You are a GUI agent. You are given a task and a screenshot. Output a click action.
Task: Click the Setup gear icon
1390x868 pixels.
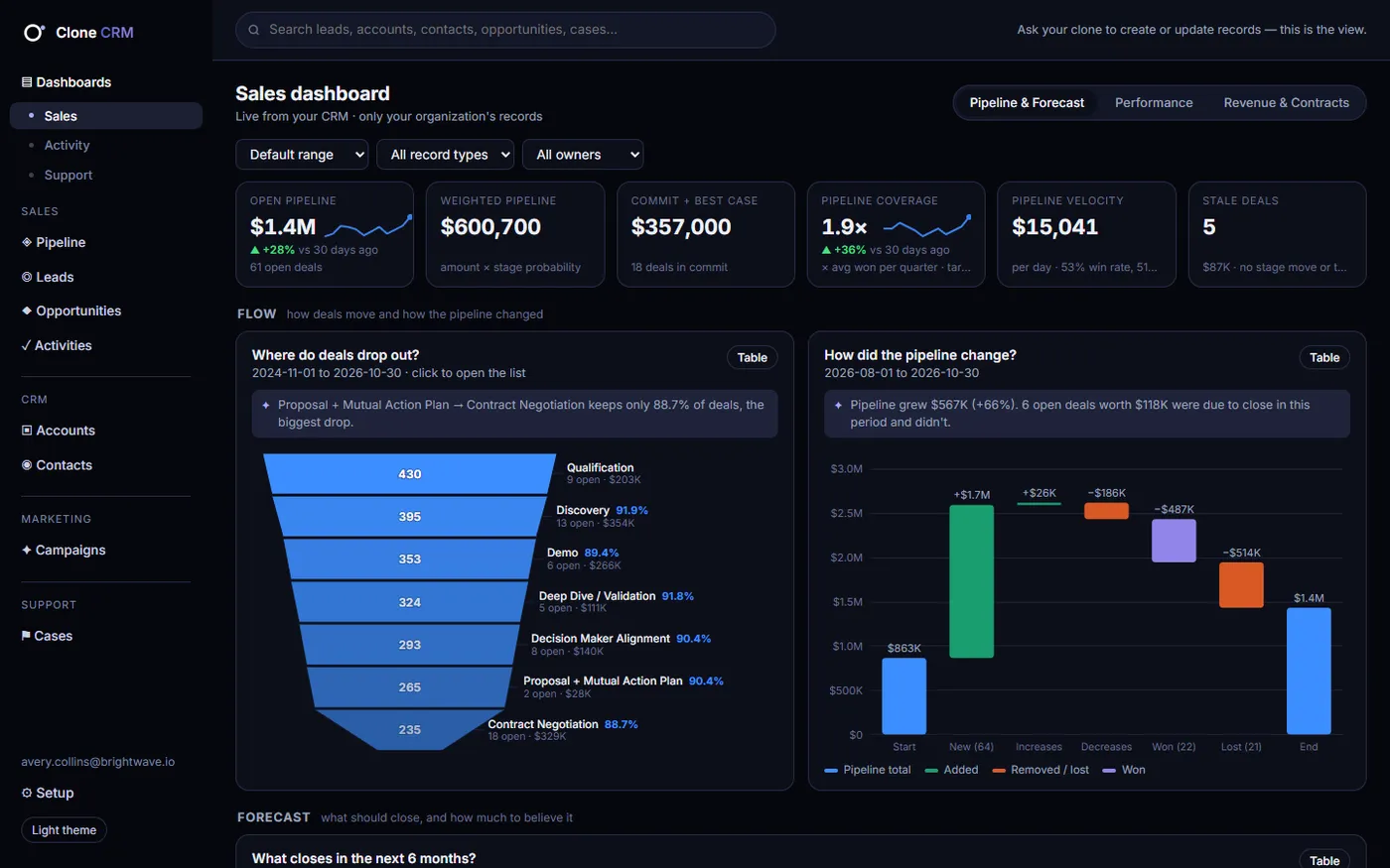27,793
